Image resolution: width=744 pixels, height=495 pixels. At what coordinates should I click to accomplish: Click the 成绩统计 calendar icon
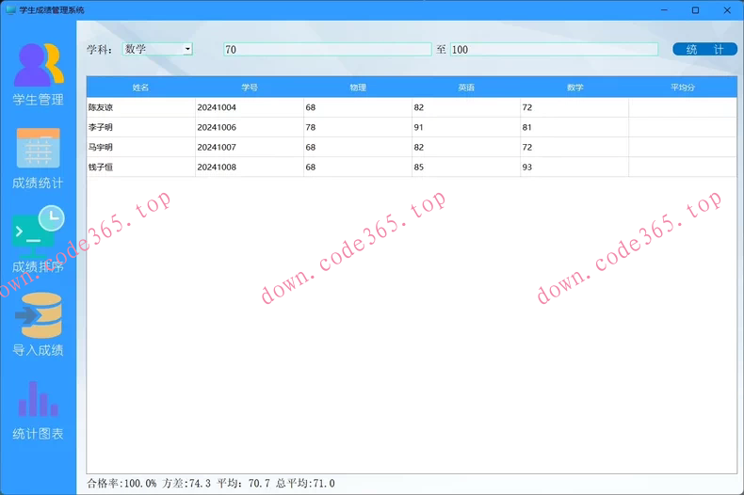tap(38, 149)
